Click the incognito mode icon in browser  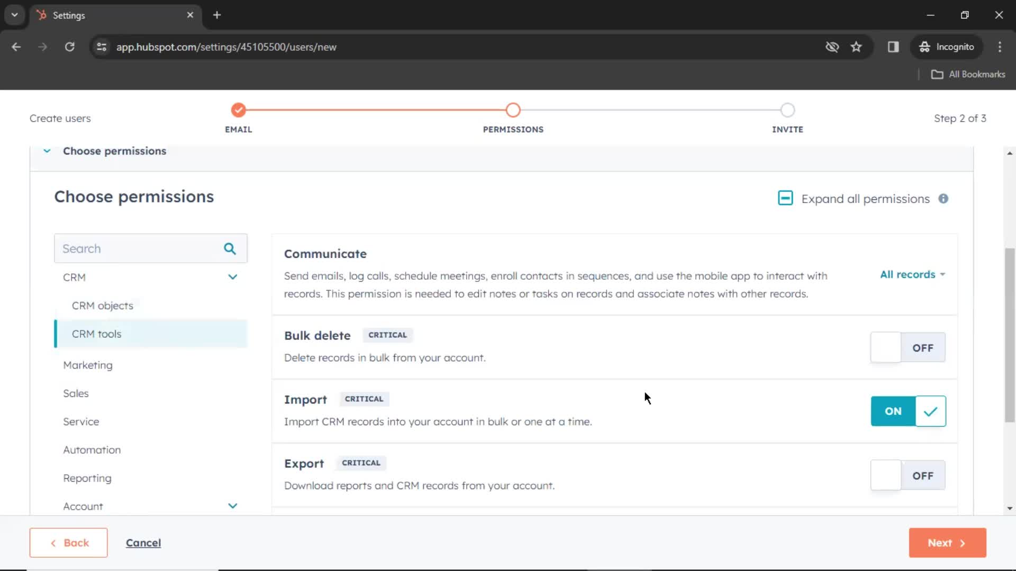(924, 47)
